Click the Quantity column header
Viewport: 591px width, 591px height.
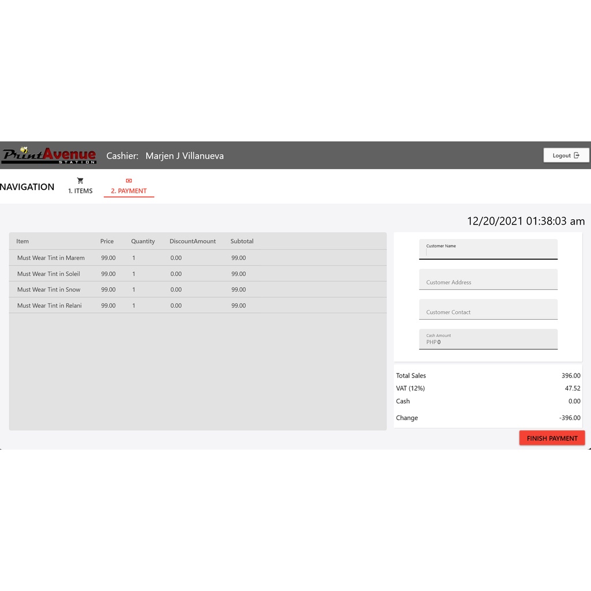pyautogui.click(x=143, y=241)
